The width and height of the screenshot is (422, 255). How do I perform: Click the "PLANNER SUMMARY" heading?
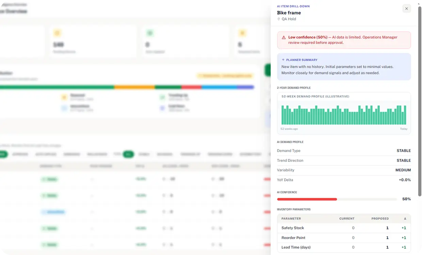point(302,60)
